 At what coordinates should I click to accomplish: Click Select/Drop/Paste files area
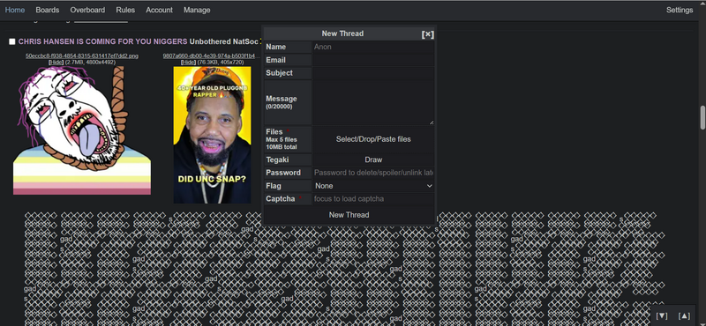click(373, 139)
